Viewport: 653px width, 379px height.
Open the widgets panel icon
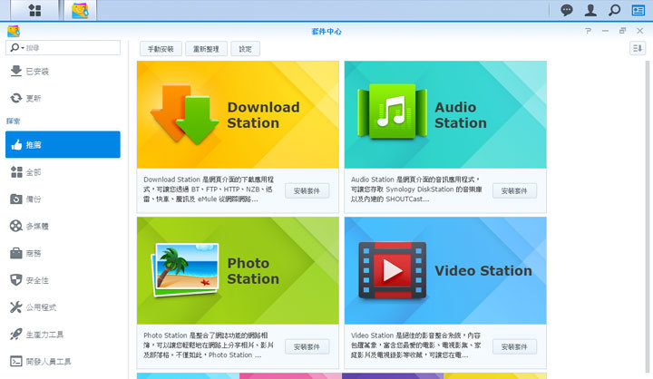[638, 11]
